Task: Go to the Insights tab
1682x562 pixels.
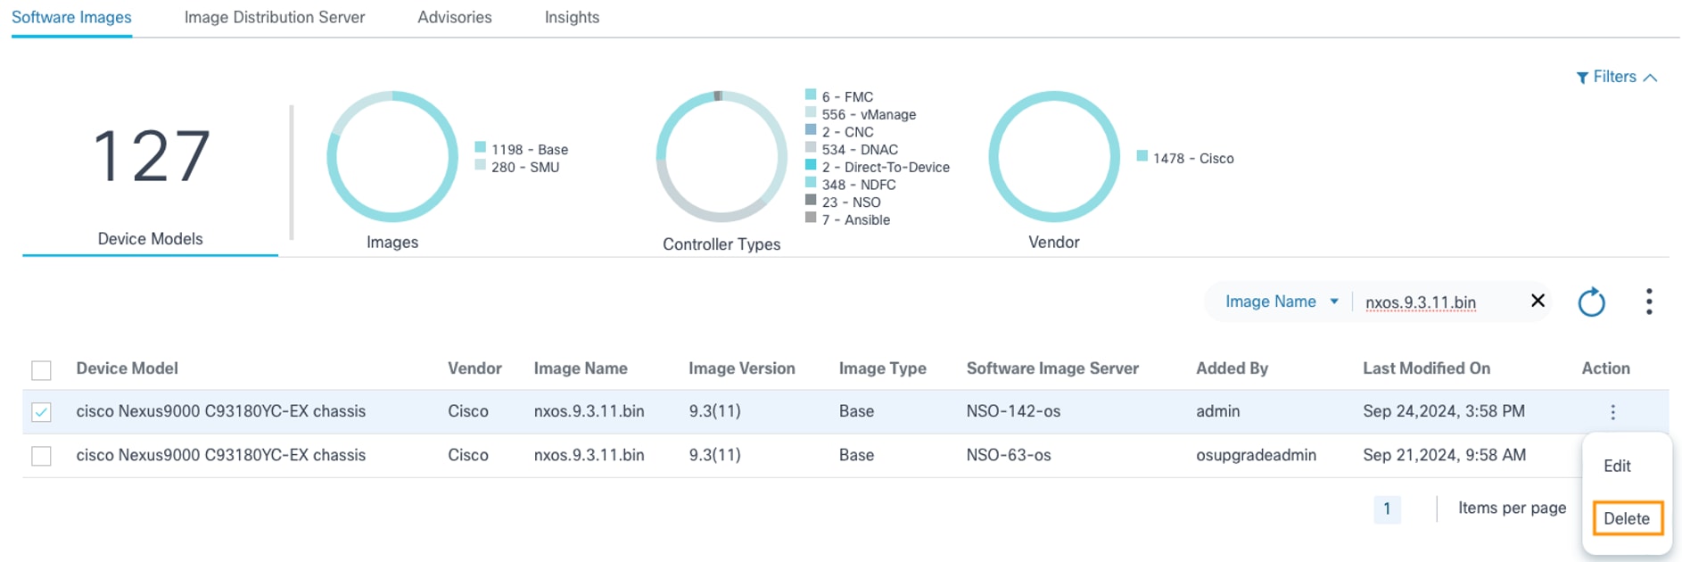Action: tap(572, 17)
